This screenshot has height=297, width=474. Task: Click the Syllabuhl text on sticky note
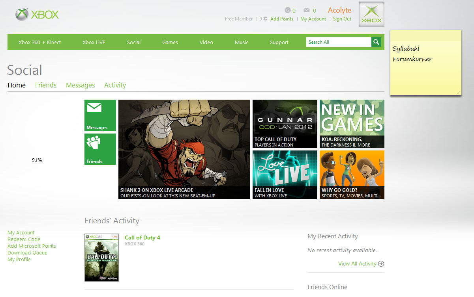pos(406,49)
